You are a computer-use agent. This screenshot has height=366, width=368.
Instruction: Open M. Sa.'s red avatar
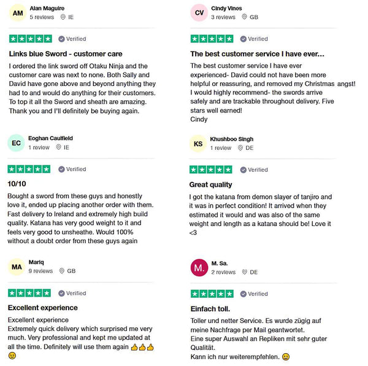click(x=199, y=268)
